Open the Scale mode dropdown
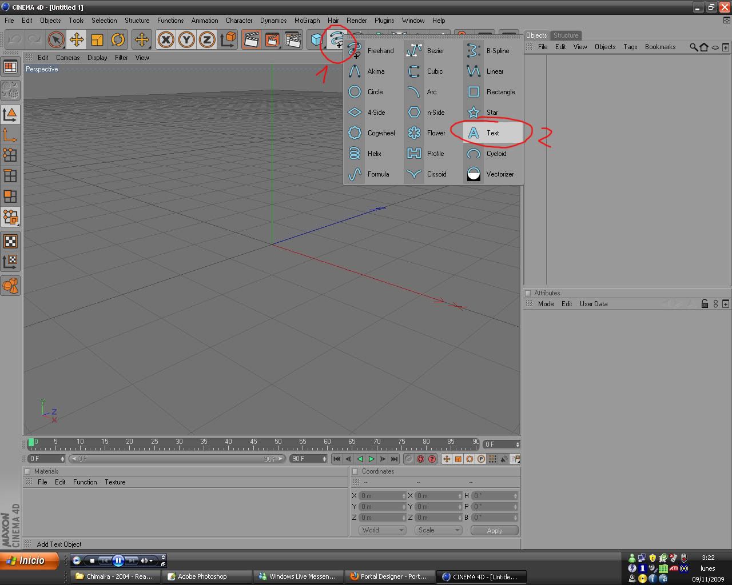This screenshot has height=585, width=732. [439, 530]
